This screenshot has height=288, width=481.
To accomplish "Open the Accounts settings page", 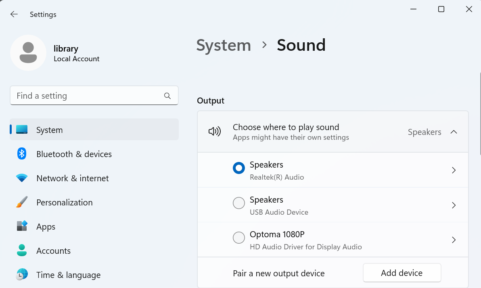I will tap(53, 251).
